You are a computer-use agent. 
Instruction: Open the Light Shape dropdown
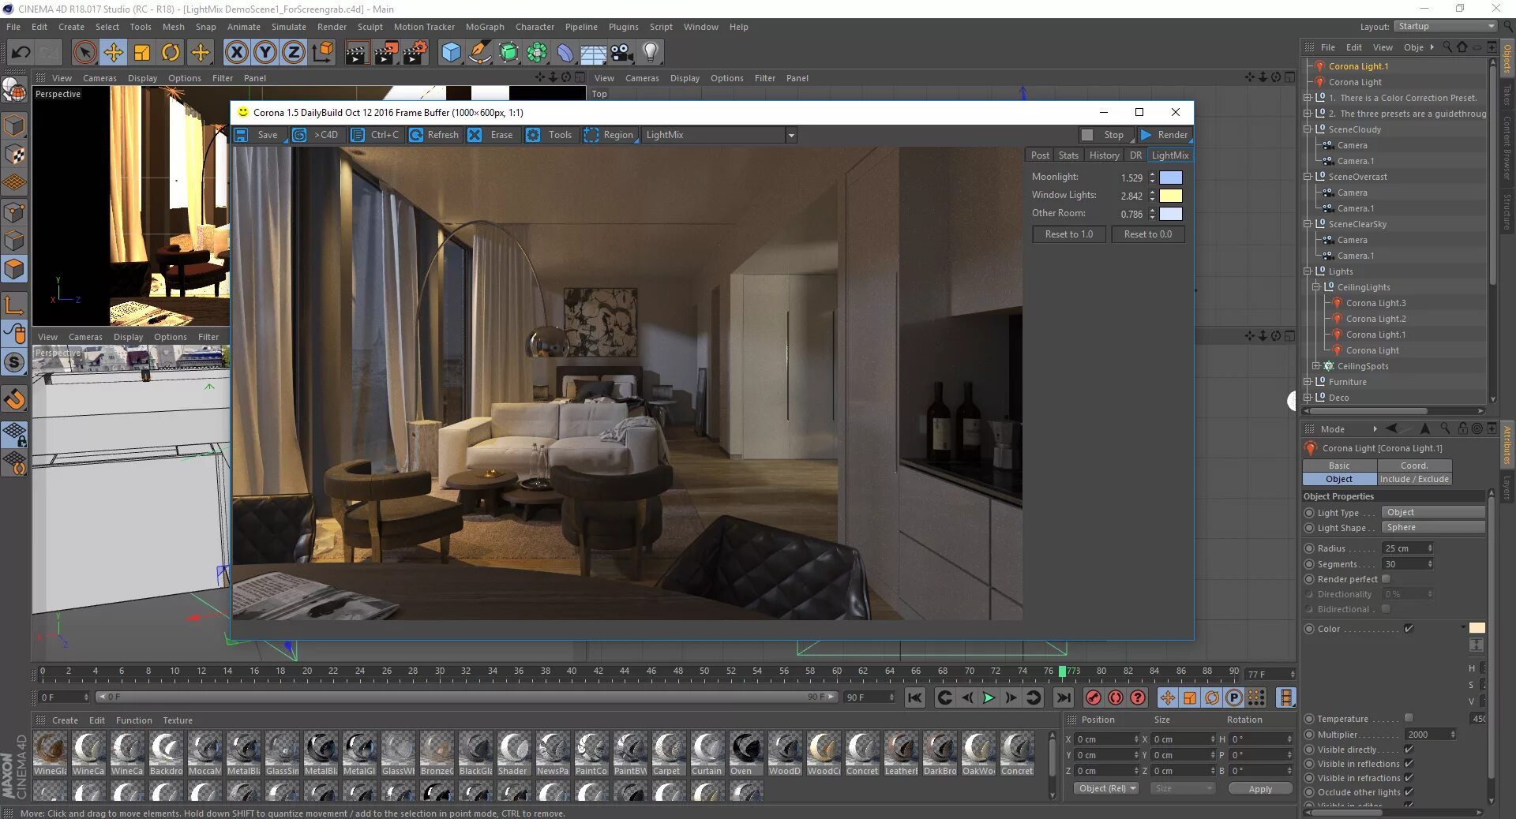(1433, 528)
